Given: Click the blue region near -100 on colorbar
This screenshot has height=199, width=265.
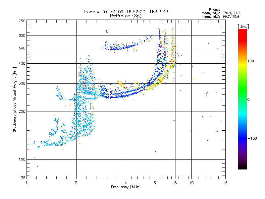Looking at the screenshot, I should tap(242, 138).
